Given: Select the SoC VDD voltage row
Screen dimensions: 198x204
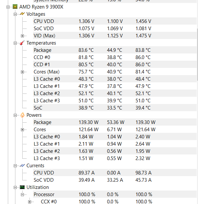Looking at the screenshot, I should (115, 28).
